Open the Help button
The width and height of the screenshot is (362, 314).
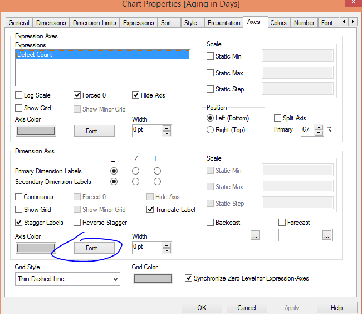337,307
